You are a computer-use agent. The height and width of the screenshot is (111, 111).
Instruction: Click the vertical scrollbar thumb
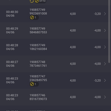pos(109,31)
